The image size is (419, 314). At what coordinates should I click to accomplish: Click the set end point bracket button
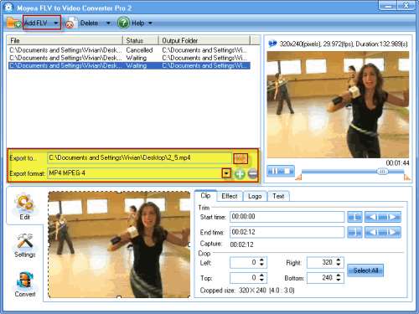click(x=354, y=232)
